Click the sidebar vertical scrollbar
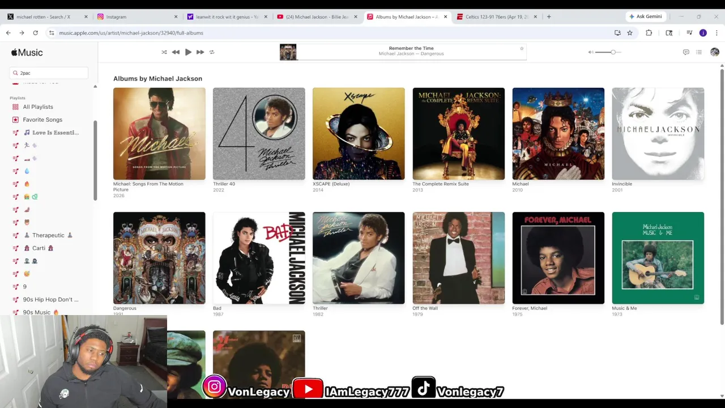725x408 pixels. (95, 160)
